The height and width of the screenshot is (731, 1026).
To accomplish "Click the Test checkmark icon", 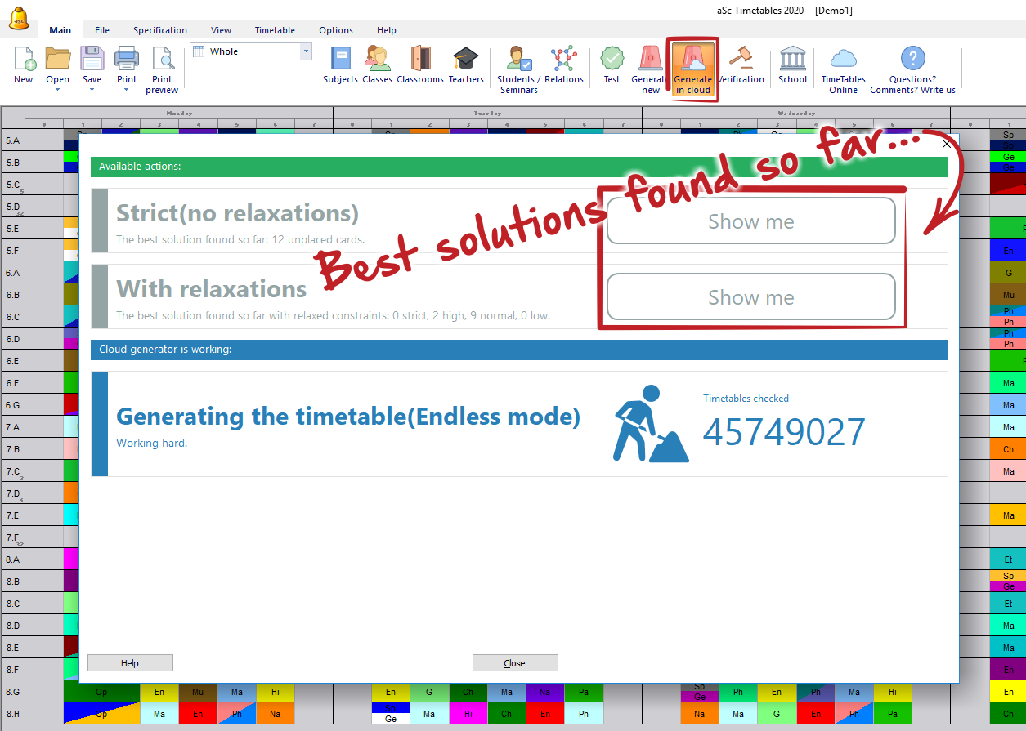I will (612, 60).
